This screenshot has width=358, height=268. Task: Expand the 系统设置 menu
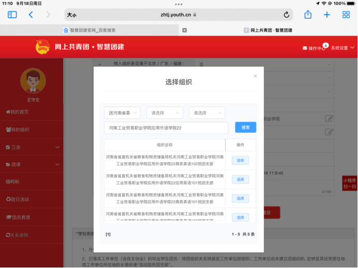point(342,48)
